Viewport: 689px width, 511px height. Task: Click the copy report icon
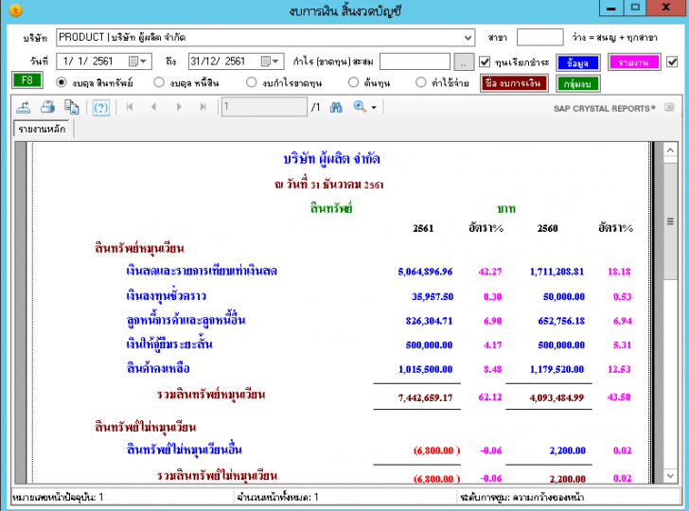pos(71,107)
